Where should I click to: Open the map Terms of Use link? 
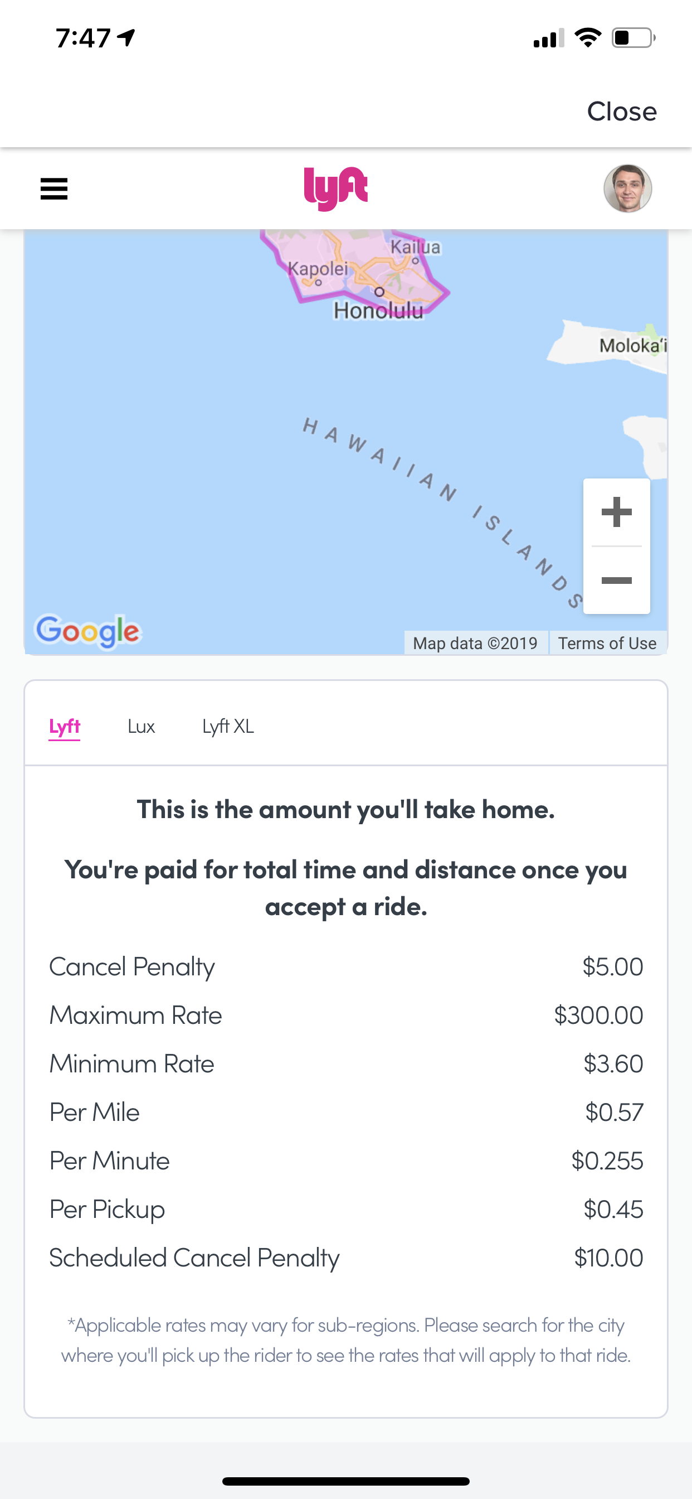(x=607, y=643)
